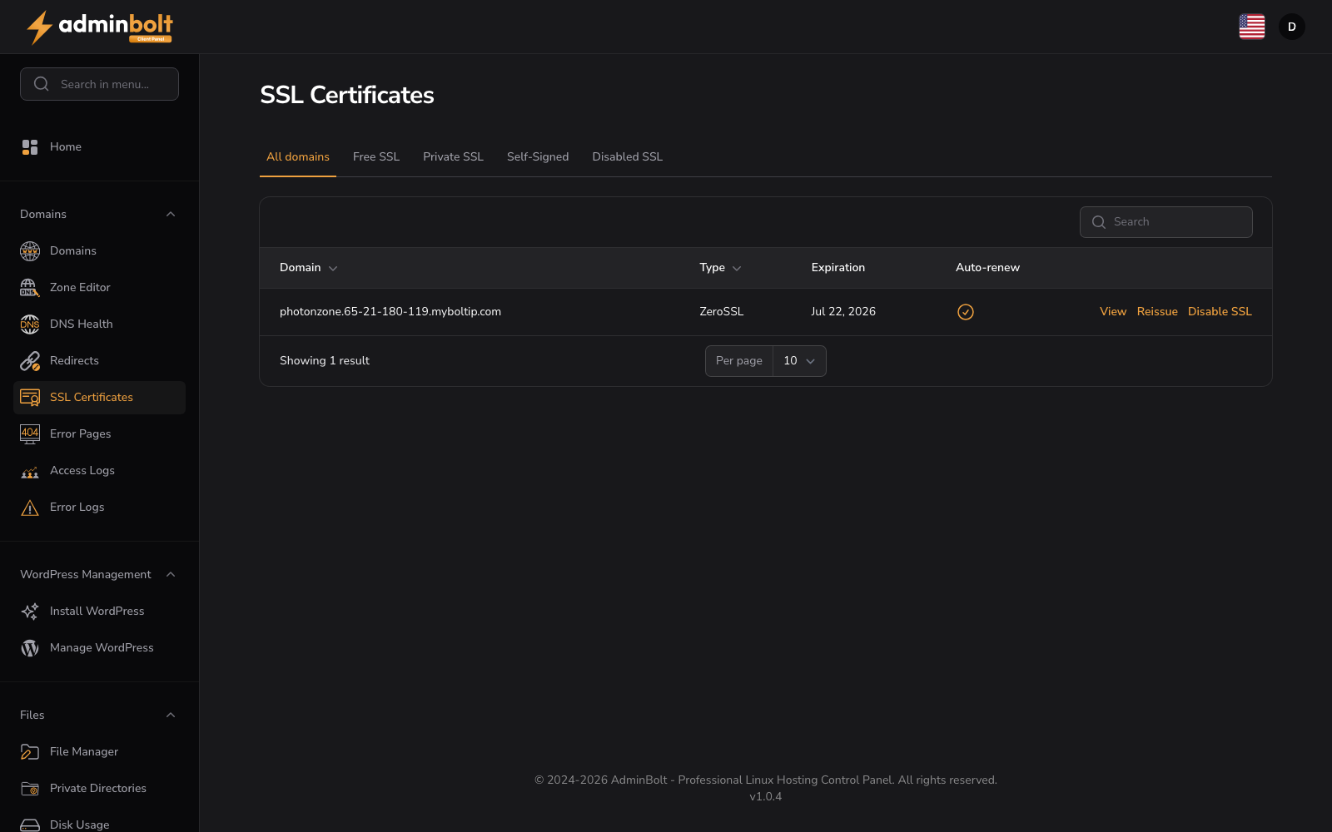Click the SSL Certificates page heading
The image size is (1332, 832).
point(347,95)
